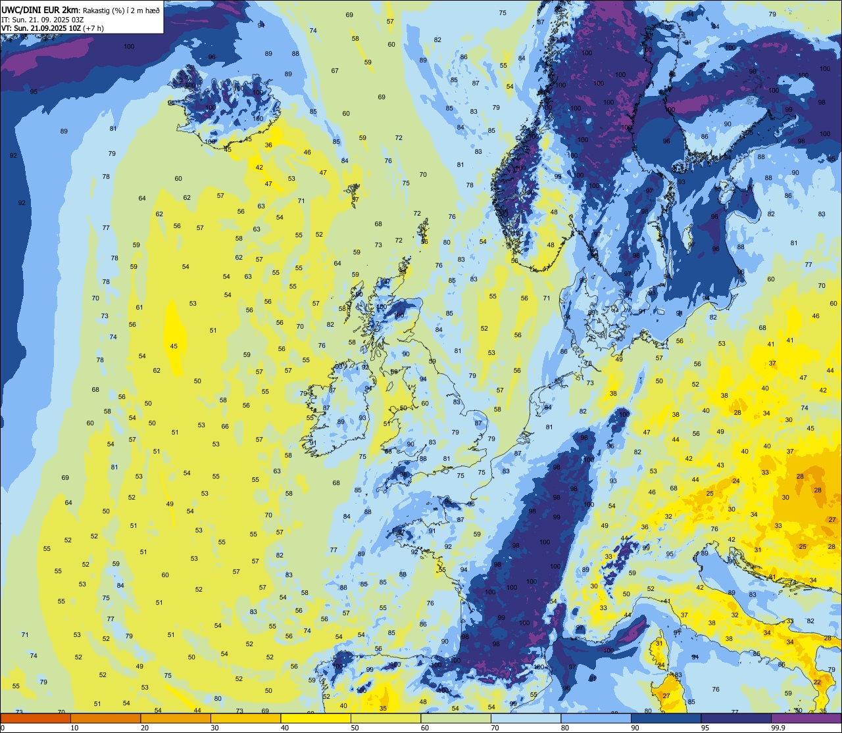Click the humidity value '67' on the map
Screen dimensions: 842x733
point(335,70)
